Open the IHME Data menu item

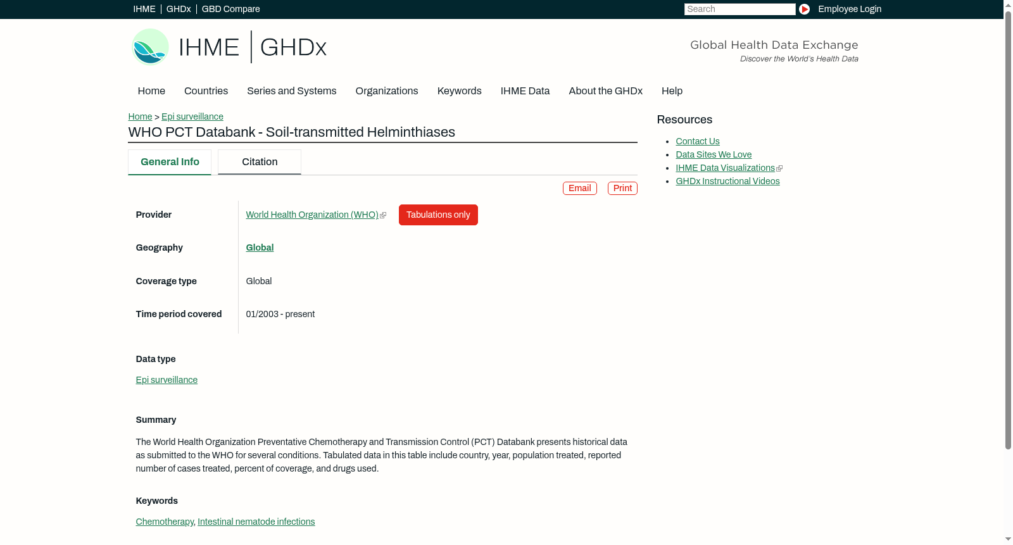coord(525,91)
